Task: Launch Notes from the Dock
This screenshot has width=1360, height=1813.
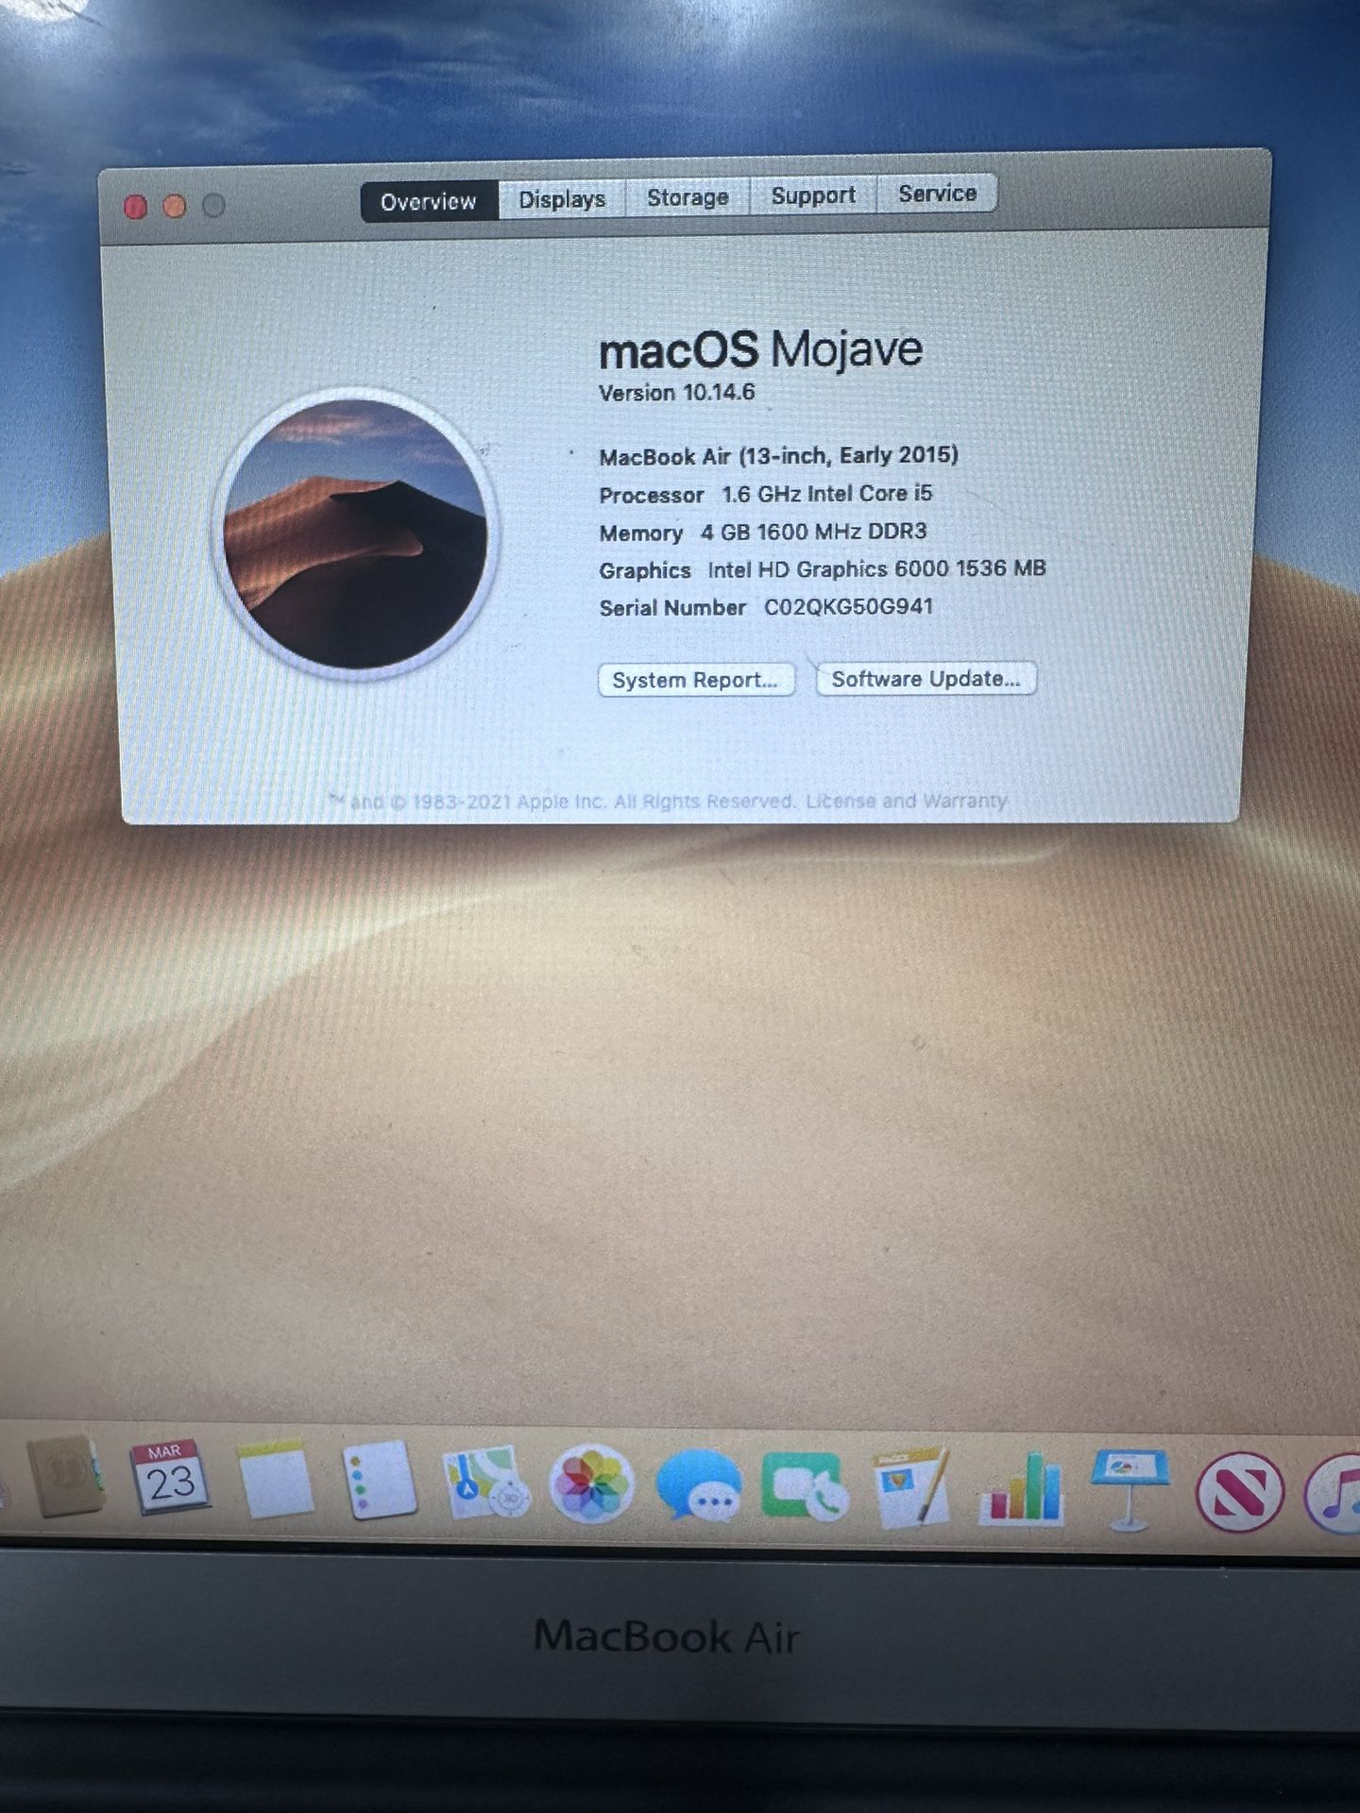Action: pos(275,1480)
